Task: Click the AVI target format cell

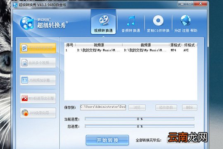Action: (186, 50)
